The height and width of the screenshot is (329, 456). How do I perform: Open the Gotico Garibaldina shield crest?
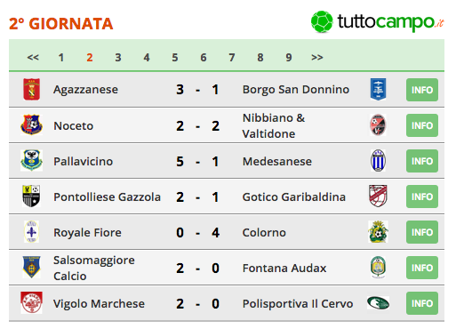(378, 196)
